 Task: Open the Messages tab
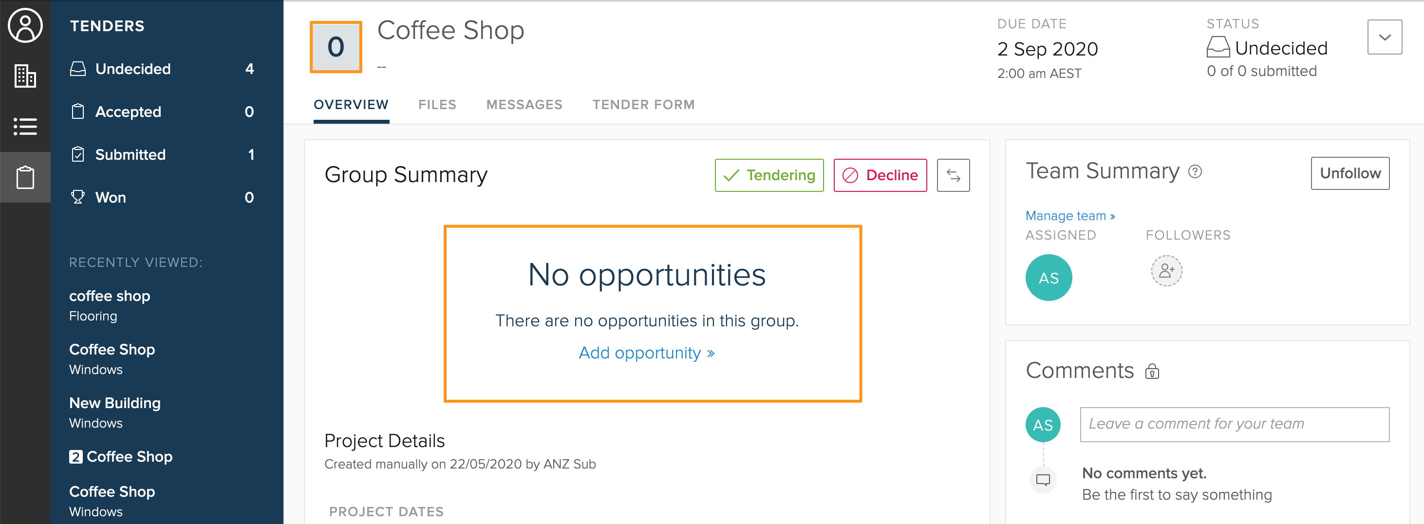[524, 105]
